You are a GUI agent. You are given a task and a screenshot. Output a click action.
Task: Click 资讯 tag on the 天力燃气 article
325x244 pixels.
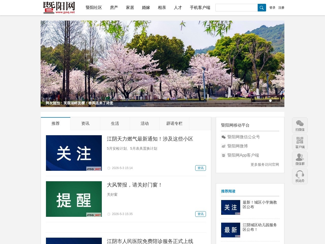tap(201, 168)
